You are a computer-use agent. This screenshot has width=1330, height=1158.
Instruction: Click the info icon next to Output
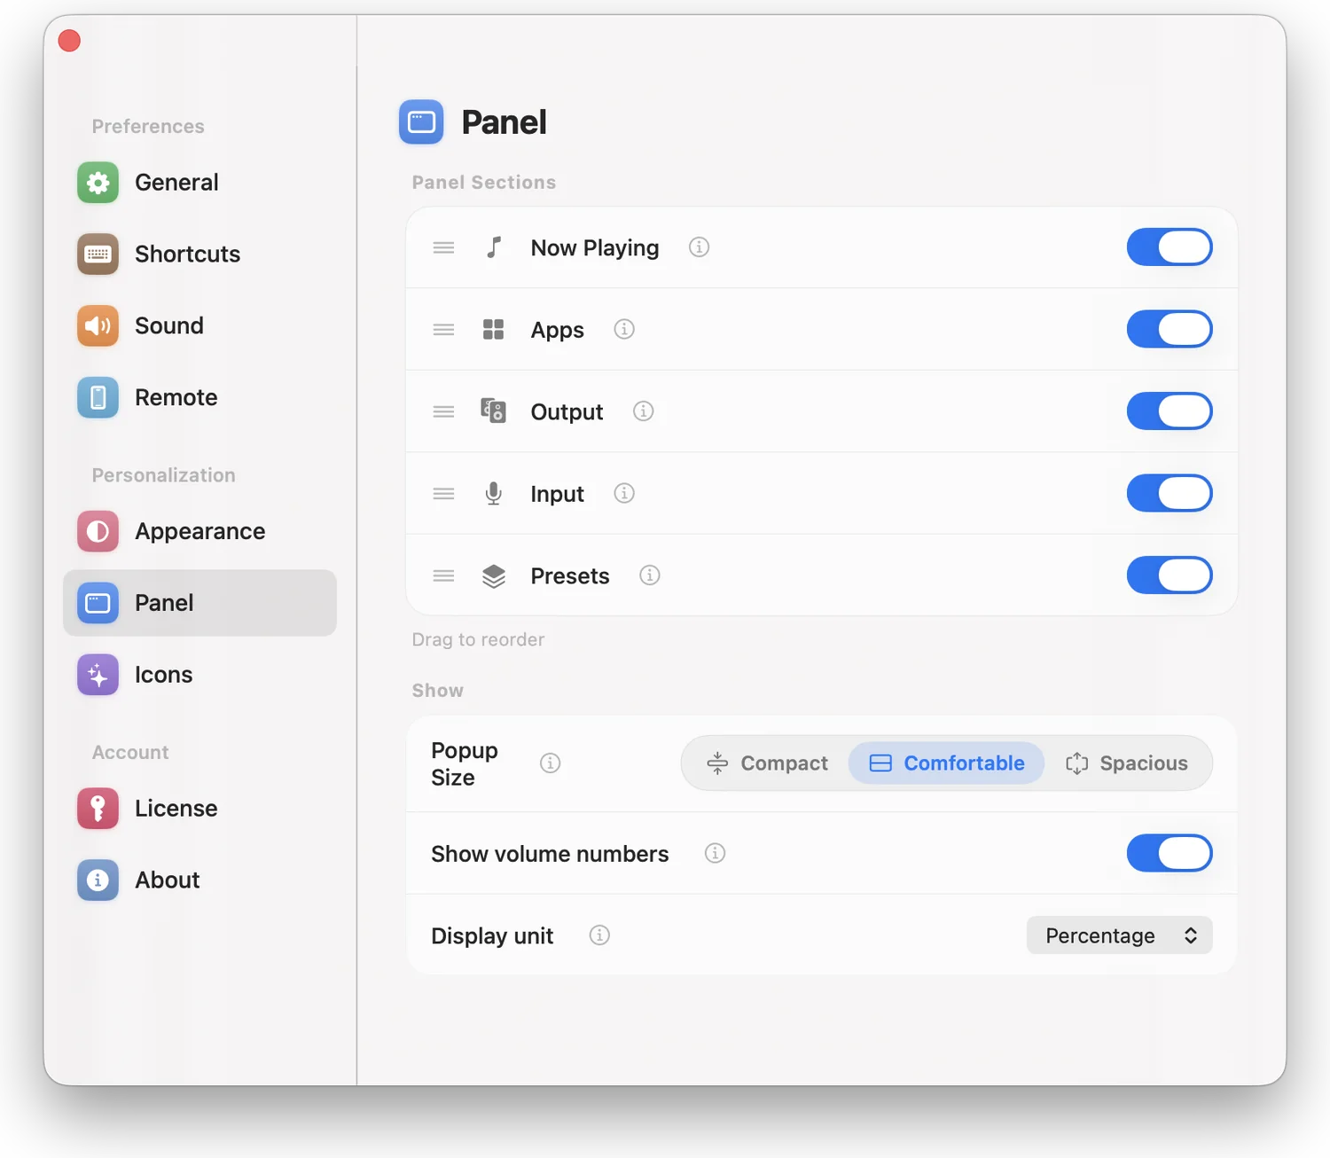(x=644, y=411)
